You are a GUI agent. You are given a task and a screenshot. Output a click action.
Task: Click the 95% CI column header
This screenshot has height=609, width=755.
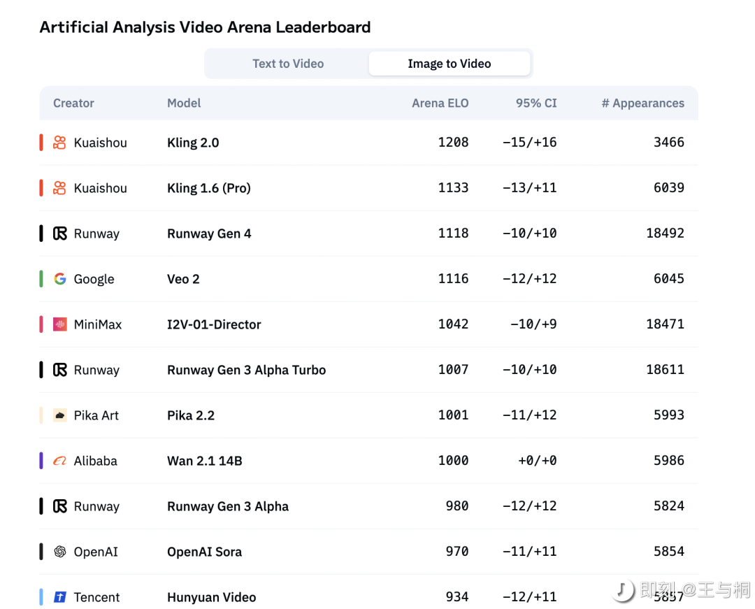(x=536, y=103)
